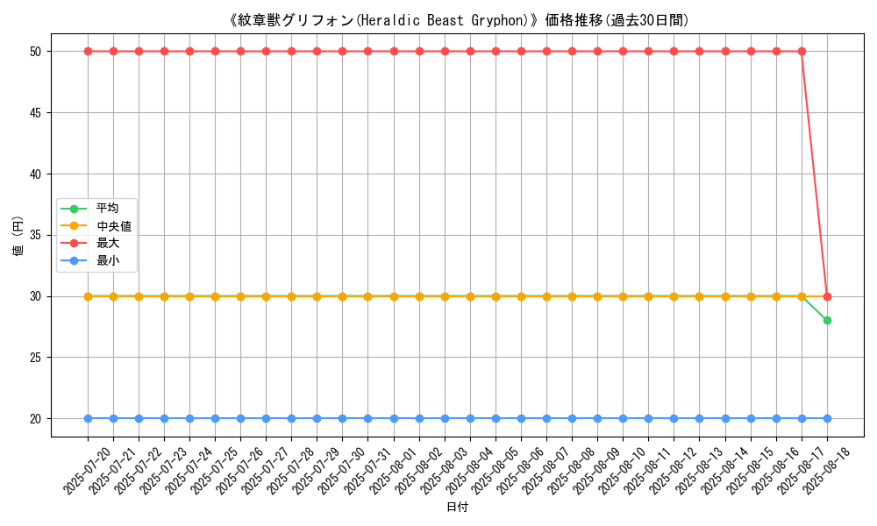Click the orange median point on 2025-07-20
This screenshot has height=526, width=877.
tap(88, 297)
